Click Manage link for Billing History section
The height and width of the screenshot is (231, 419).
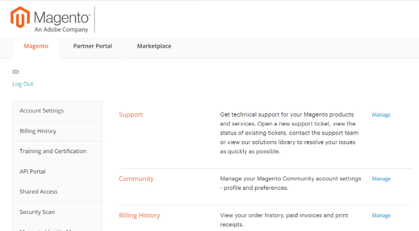[381, 215]
